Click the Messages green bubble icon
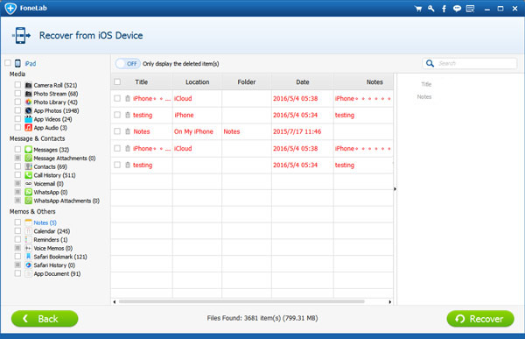The image size is (525, 339). pyautogui.click(x=29, y=150)
